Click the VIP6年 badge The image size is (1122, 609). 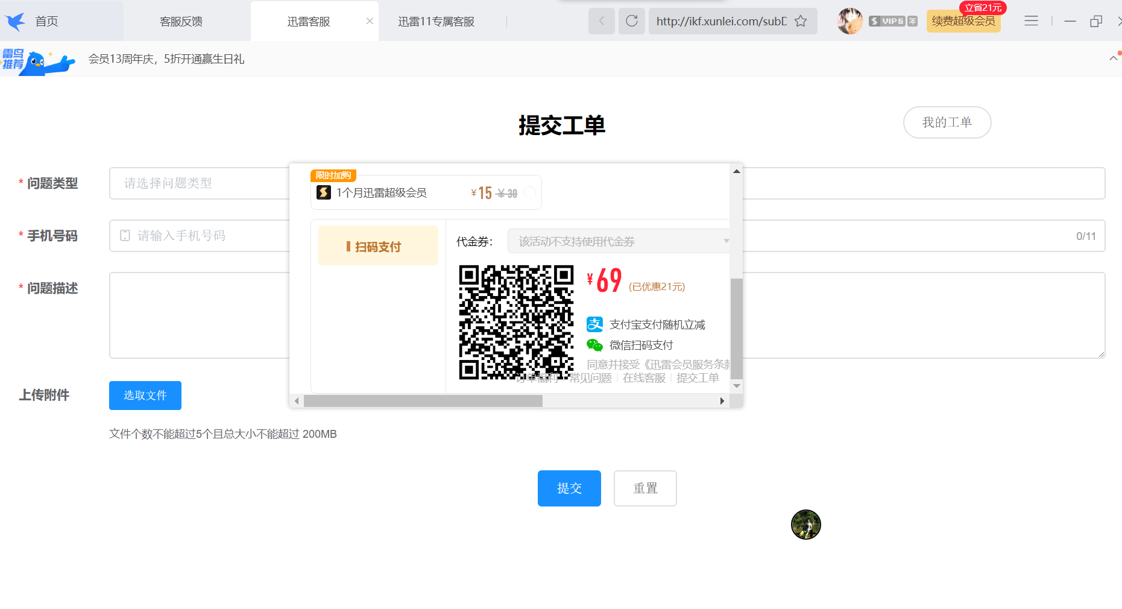[x=893, y=21]
